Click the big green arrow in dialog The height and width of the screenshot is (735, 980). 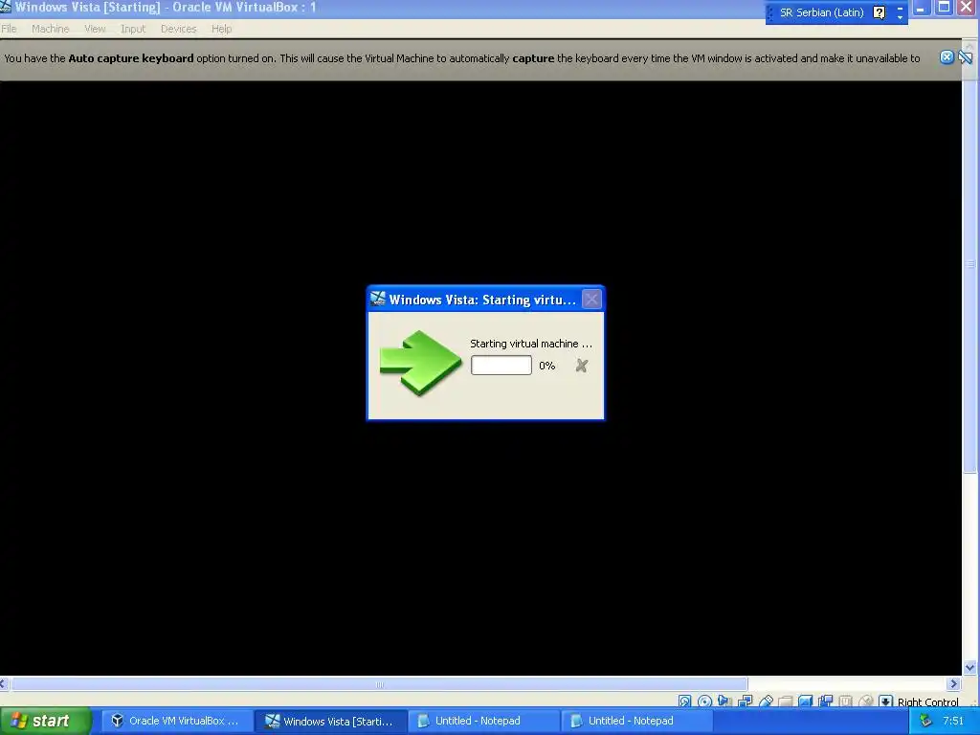(x=421, y=363)
